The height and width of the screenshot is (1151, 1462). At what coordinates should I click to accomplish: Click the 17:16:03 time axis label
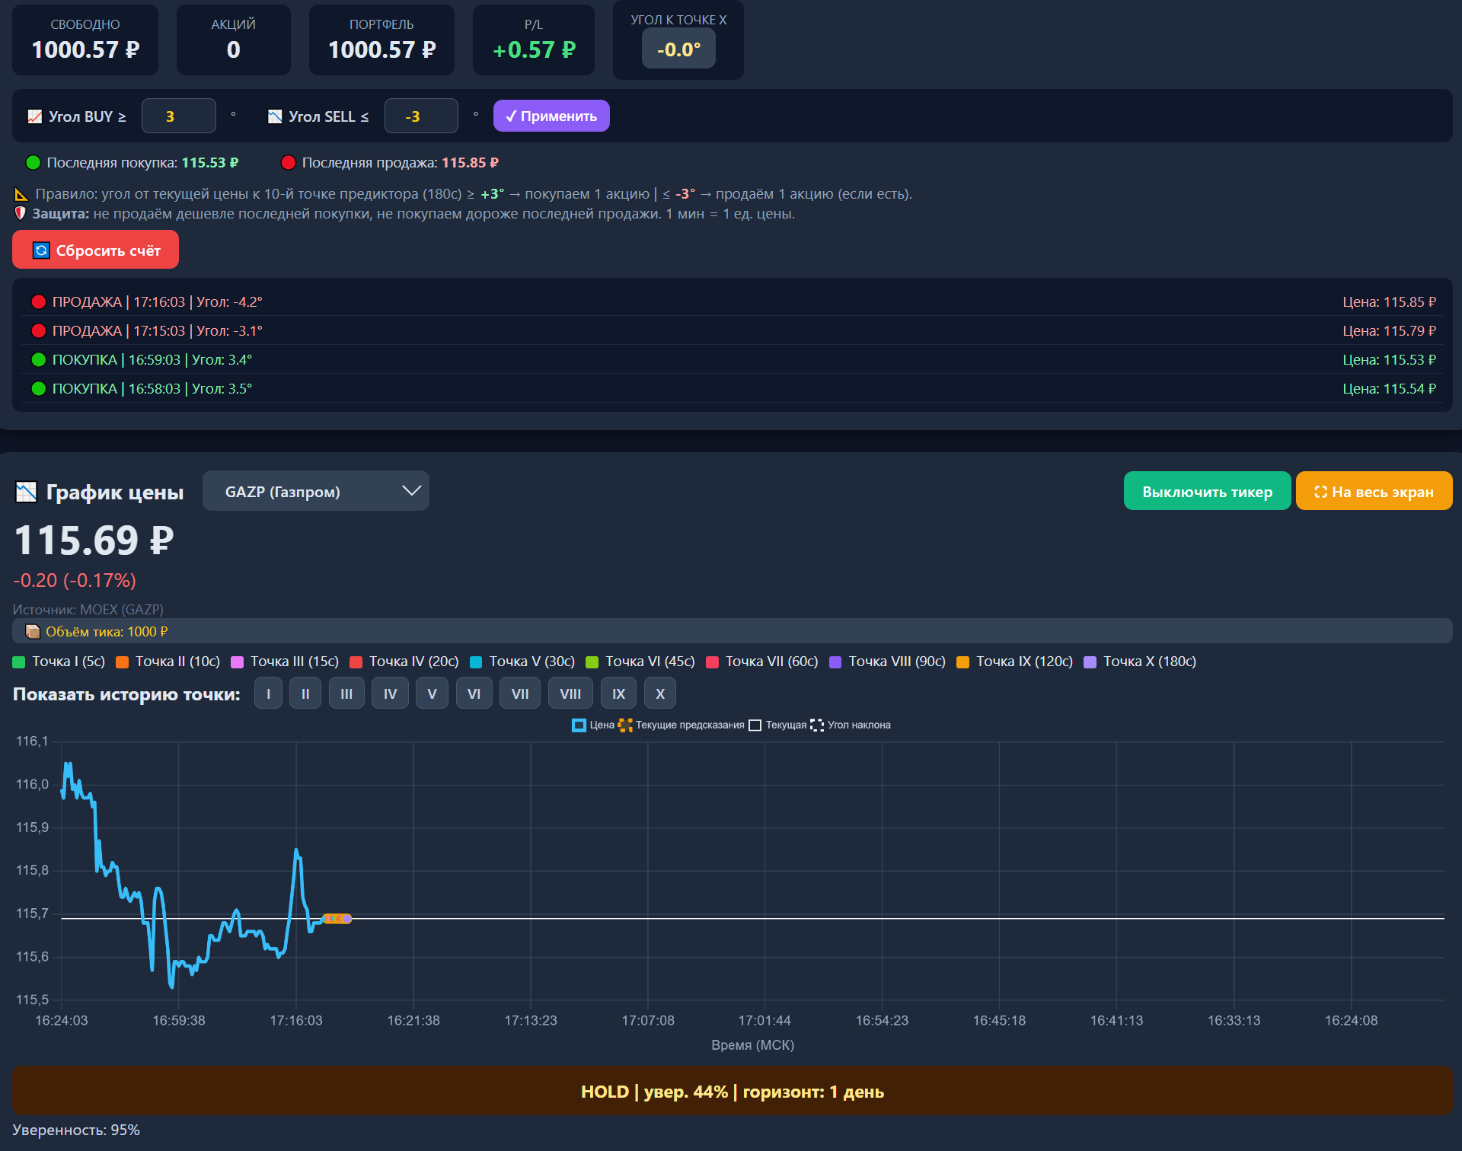pos(296,1021)
